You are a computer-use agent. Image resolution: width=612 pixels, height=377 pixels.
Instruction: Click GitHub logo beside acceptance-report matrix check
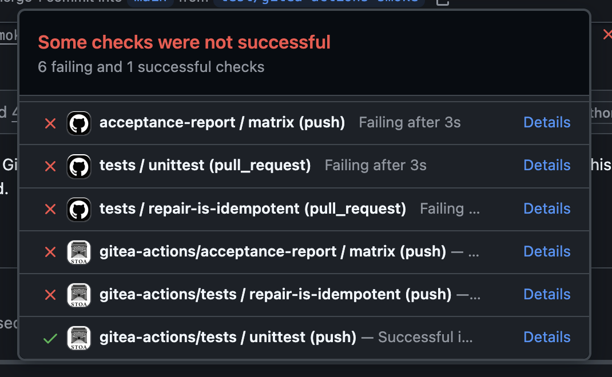point(79,123)
